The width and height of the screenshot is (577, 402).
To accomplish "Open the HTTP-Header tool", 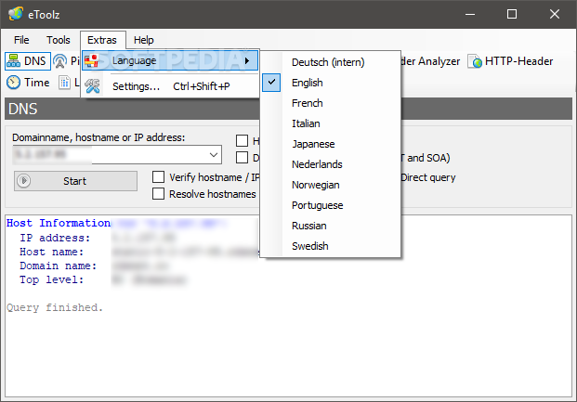I will (510, 61).
